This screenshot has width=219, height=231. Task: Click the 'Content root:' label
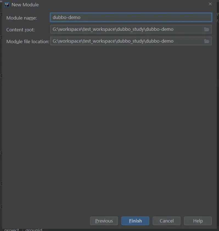pyautogui.click(x=21, y=30)
